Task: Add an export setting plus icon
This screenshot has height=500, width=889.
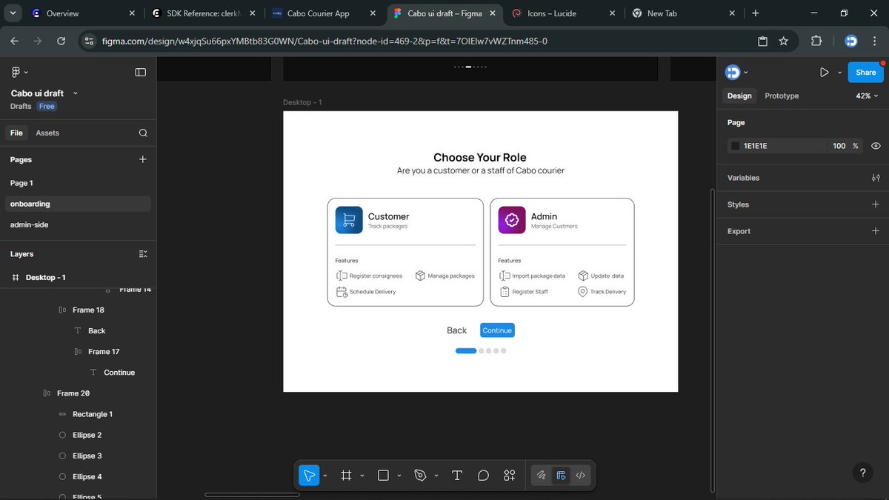Action: pyautogui.click(x=876, y=231)
